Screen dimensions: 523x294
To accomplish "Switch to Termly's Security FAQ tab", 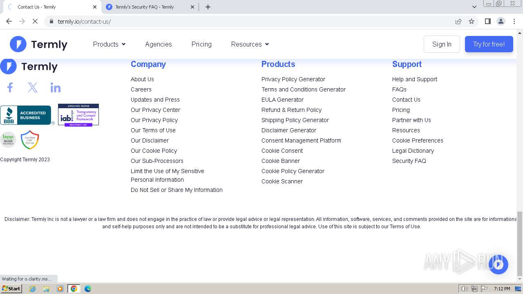I will point(150,7).
